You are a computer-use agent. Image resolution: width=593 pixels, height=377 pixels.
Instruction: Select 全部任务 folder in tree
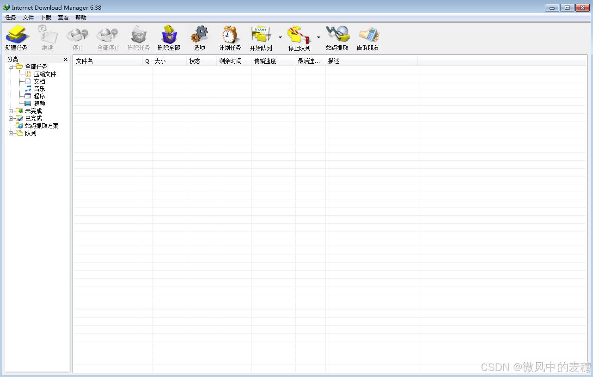[x=36, y=67]
